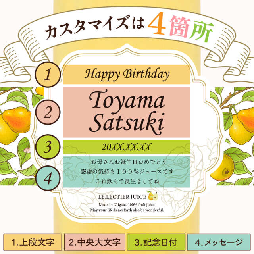254x254 pixels.
Task: Select the 2.中央大文字 label box
Action: pyautogui.click(x=95, y=242)
